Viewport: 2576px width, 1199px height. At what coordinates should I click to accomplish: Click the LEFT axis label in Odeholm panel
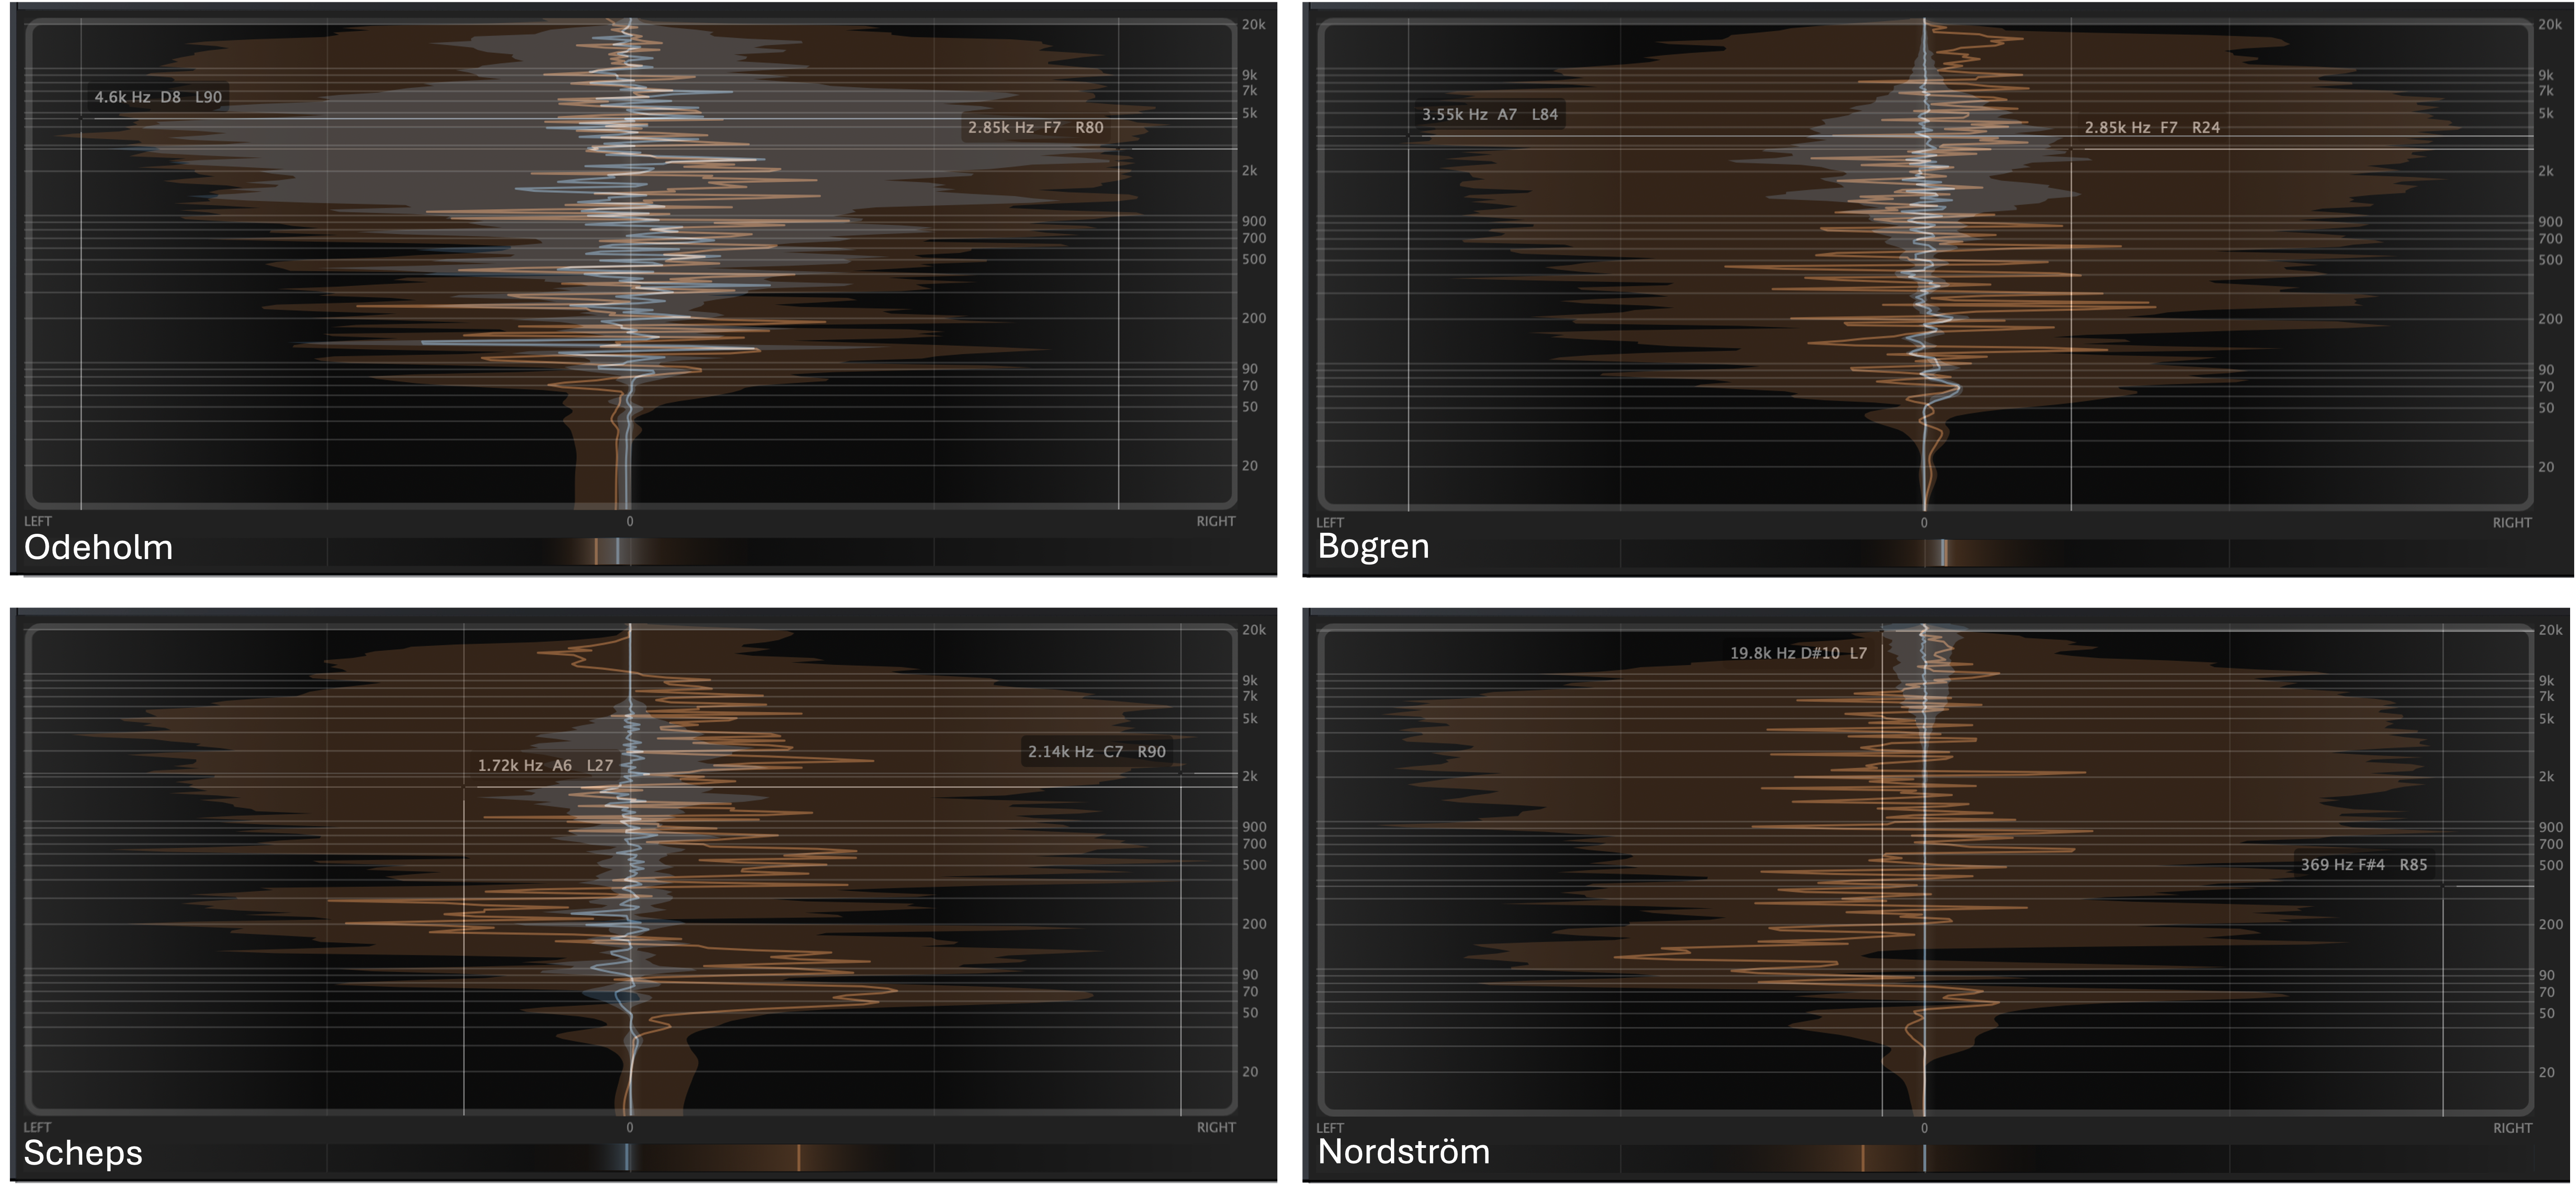pos(38,521)
